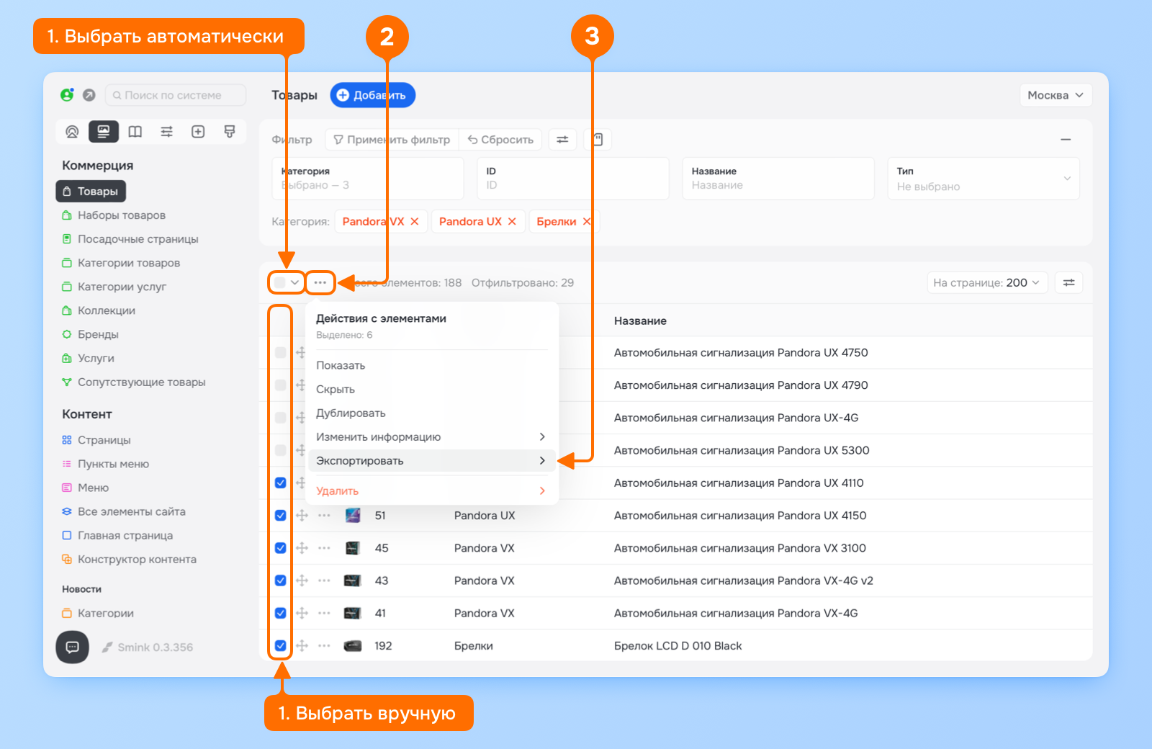Viewport: 1152px width, 749px height.
Task: Open the Москва city dropdown
Action: tap(1056, 95)
